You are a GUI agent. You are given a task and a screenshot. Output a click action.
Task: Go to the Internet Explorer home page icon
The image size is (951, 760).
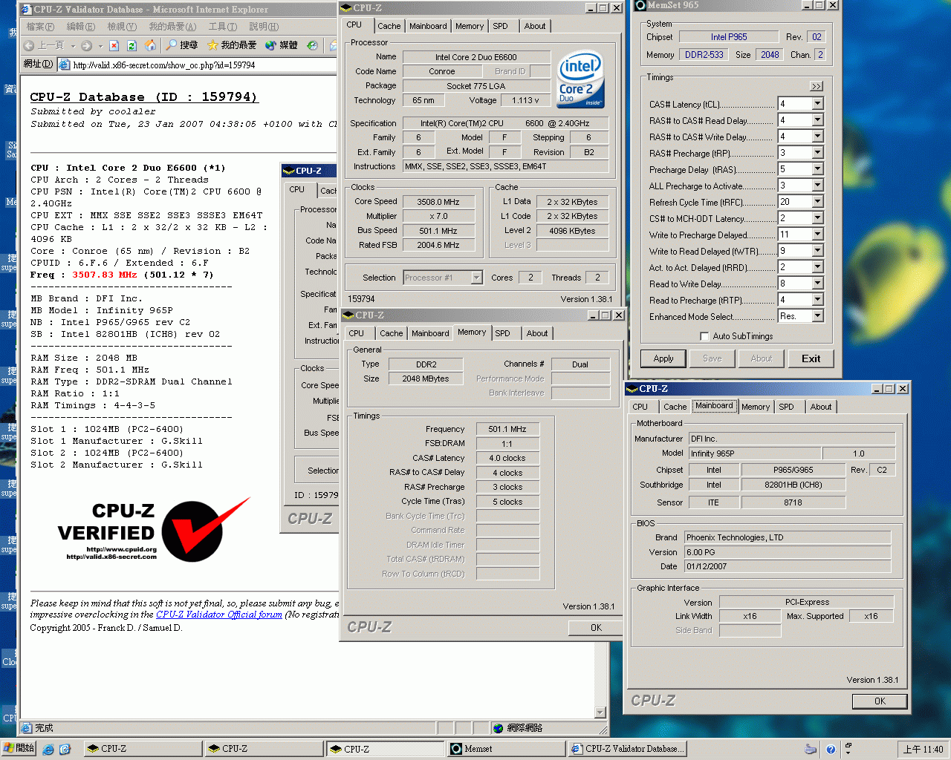(x=150, y=45)
